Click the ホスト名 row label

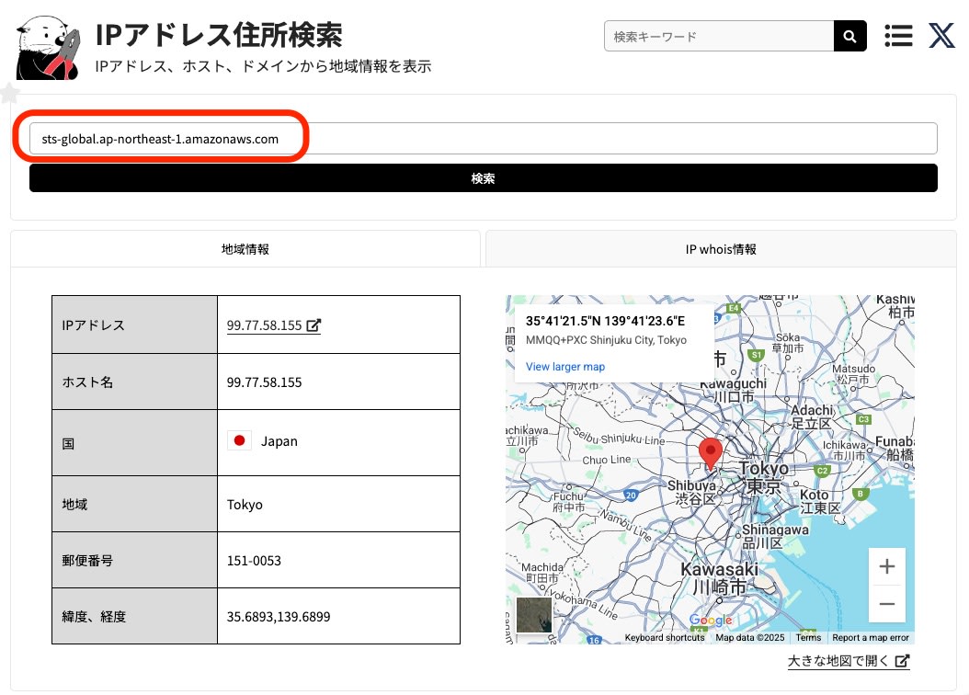pos(87,382)
